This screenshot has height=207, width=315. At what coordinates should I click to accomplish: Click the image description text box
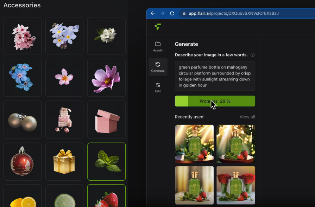[x=215, y=76]
